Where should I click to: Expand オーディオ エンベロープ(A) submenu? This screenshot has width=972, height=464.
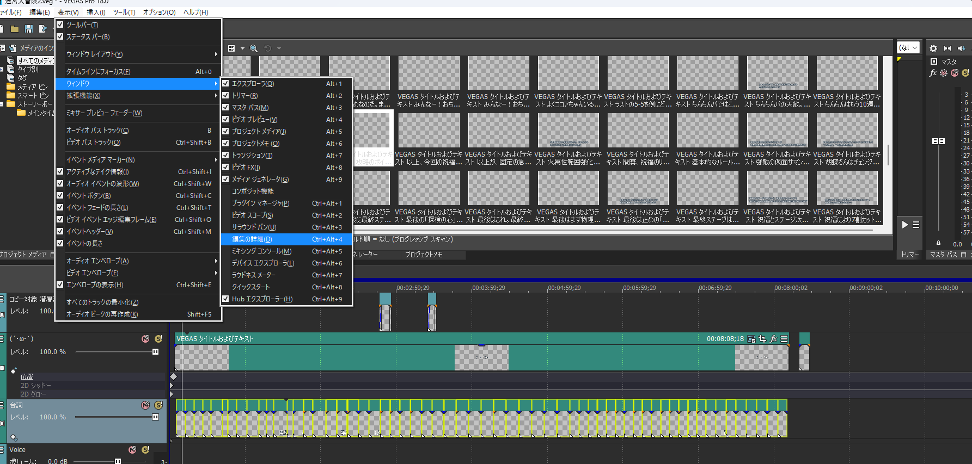(139, 261)
